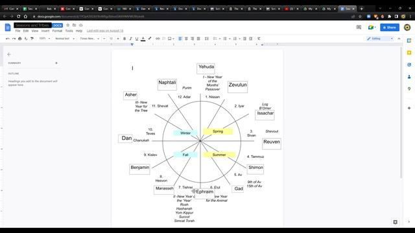
Task: Undo the last edit
Action: [x=8, y=39]
